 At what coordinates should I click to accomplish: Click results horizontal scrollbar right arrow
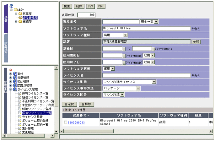pos(211,131)
